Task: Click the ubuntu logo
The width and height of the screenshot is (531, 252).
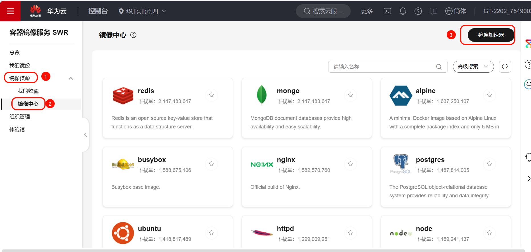Action: (x=123, y=233)
